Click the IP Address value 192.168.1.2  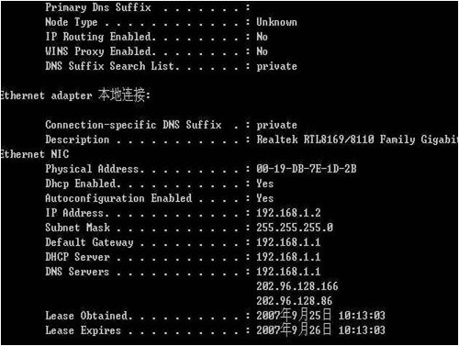coord(288,213)
